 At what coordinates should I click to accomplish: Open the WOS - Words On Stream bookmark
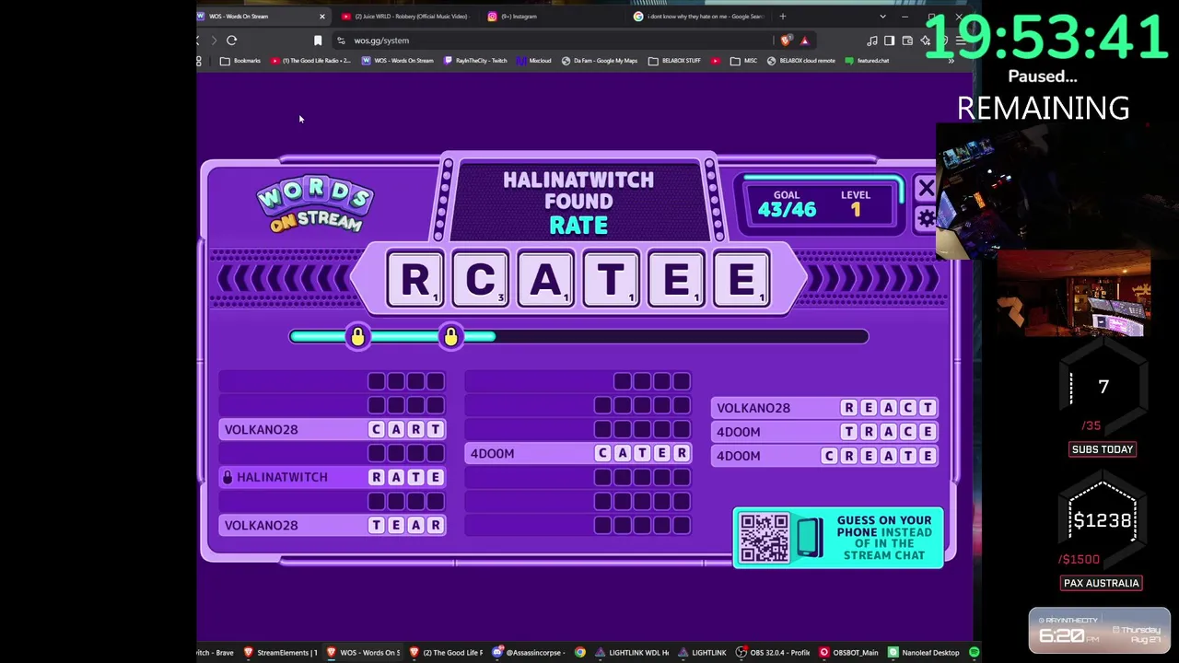pyautogui.click(x=397, y=61)
